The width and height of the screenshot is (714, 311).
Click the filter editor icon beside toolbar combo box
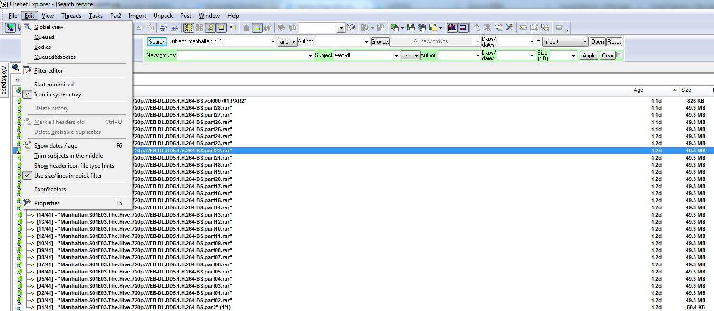tap(351, 28)
